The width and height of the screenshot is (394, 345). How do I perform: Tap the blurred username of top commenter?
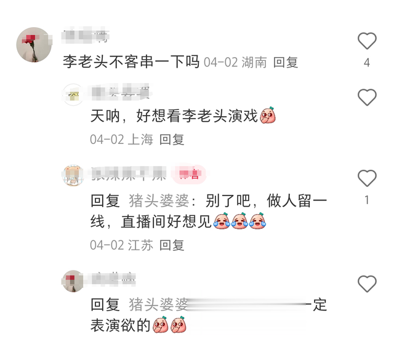pyautogui.click(x=86, y=34)
